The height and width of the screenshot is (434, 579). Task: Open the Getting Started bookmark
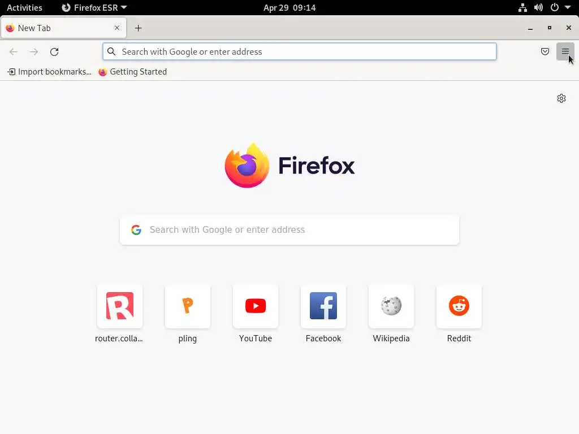point(132,72)
